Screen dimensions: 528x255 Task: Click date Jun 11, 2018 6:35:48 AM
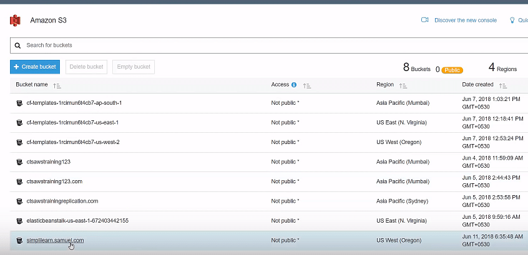(x=492, y=240)
